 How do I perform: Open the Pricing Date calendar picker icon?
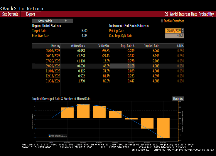pyautogui.click(x=183, y=30)
